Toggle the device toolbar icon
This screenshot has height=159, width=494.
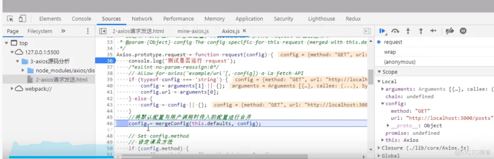[x=22, y=19]
